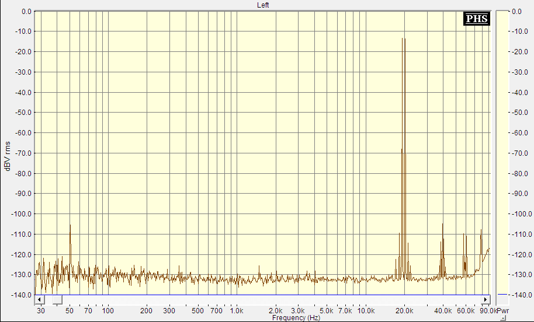Click the Pwr meter label
The image size is (534, 322).
(502, 310)
